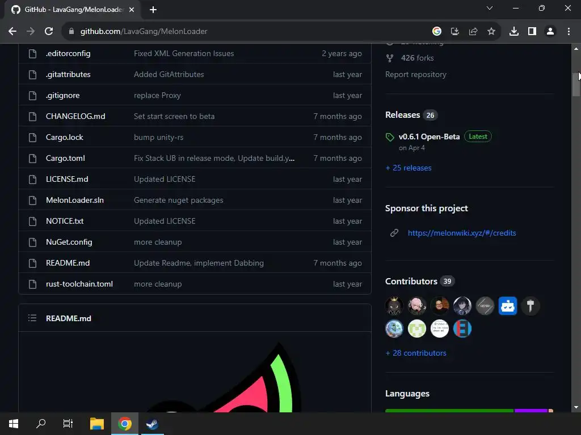Open the Chrome three-dot menu

(569, 32)
